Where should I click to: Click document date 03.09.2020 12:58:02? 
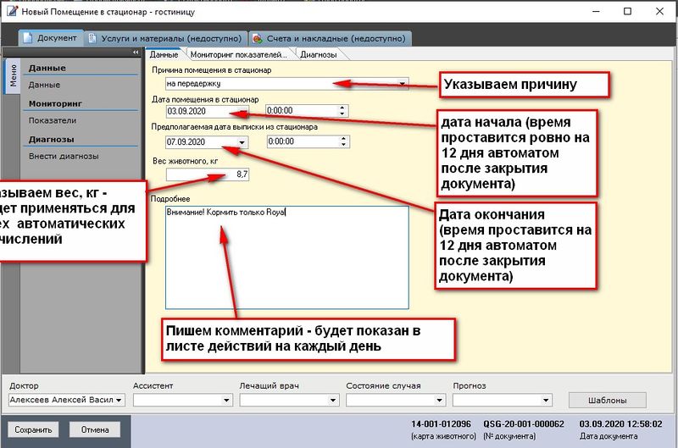(620, 424)
